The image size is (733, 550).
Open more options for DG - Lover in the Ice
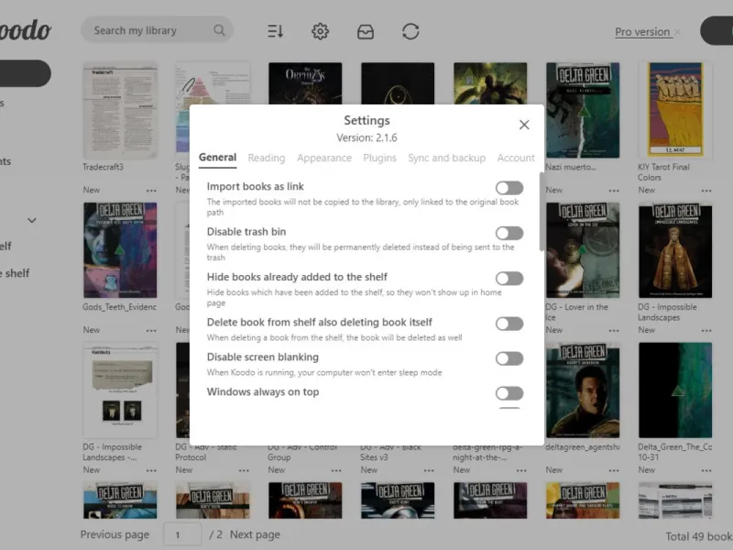(x=614, y=330)
